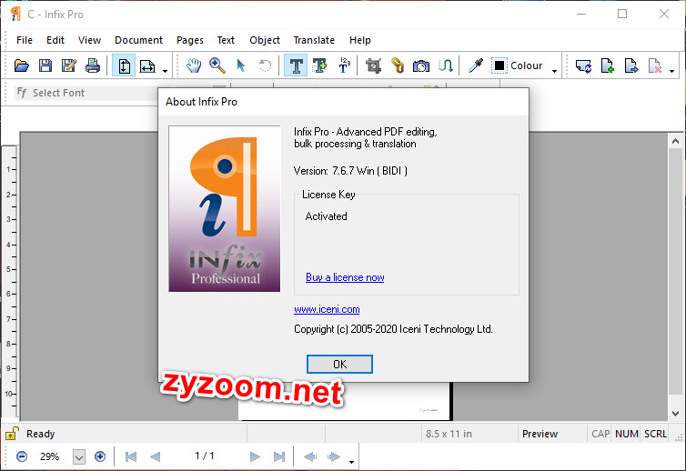Click the Insert new page icon
686x471 pixels.
pyautogui.click(x=607, y=65)
